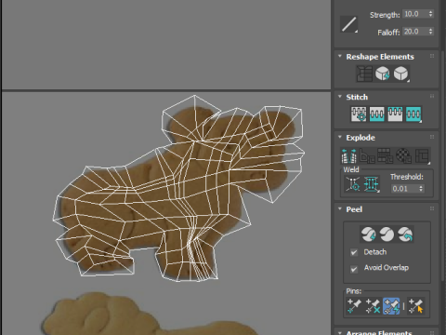Image resolution: width=446 pixels, height=335 pixels.
Task: Activate the Peel Mode icon
Action: (387, 234)
